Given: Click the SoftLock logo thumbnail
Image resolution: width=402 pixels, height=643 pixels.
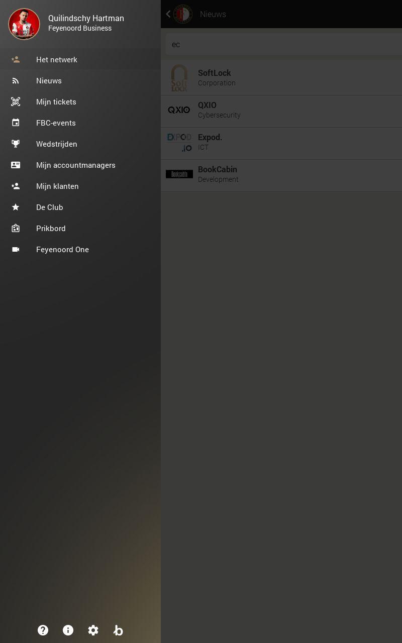Looking at the screenshot, I should pos(179,78).
